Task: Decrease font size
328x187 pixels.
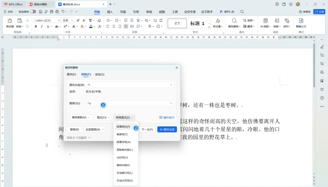Action: pyautogui.click(x=84, y=20)
